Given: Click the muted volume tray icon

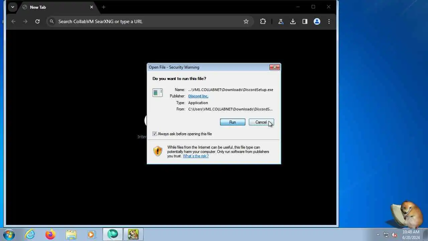Looking at the screenshot, I should point(394,235).
